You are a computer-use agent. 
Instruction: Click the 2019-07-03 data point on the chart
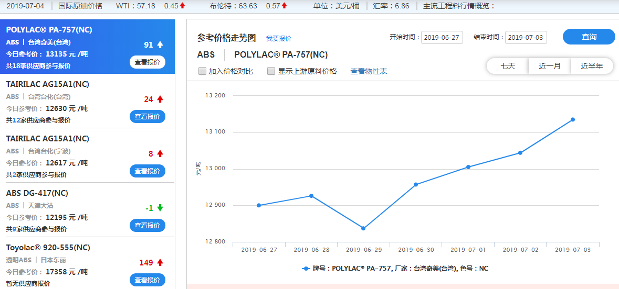pos(572,120)
